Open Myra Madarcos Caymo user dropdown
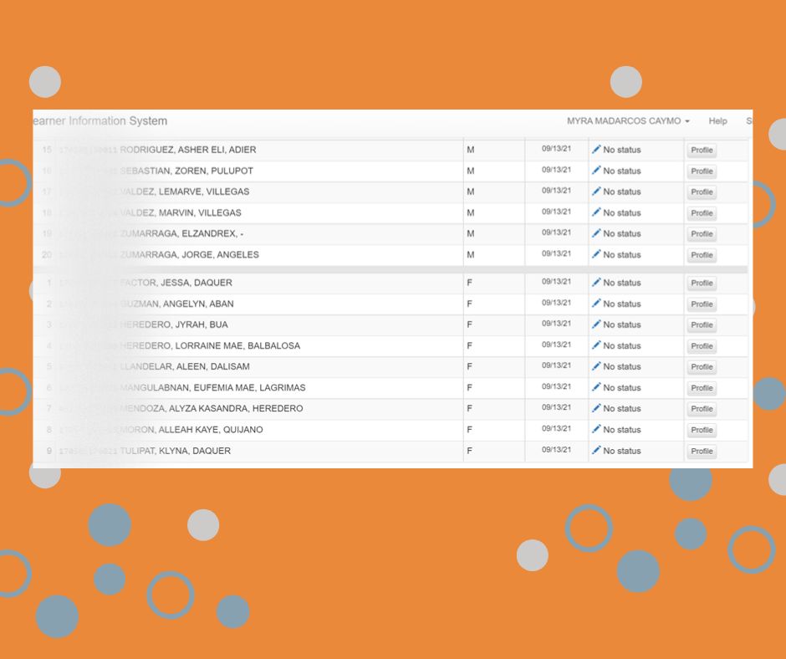The width and height of the screenshot is (786, 659). coord(628,121)
